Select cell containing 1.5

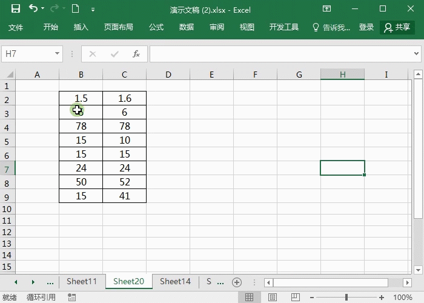81,98
